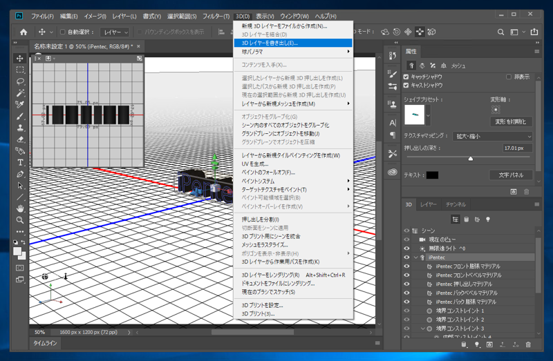Open the shape preset dropdown arrow

point(428,115)
